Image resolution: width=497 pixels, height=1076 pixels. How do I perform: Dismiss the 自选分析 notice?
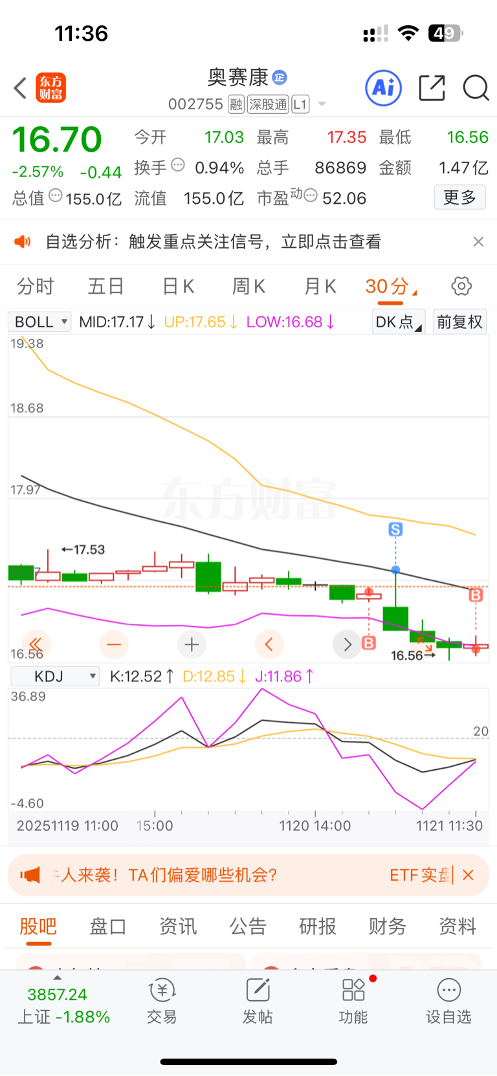(478, 241)
